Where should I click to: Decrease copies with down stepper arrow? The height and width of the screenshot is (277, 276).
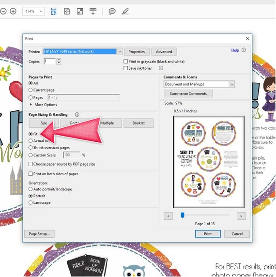coord(59,63)
